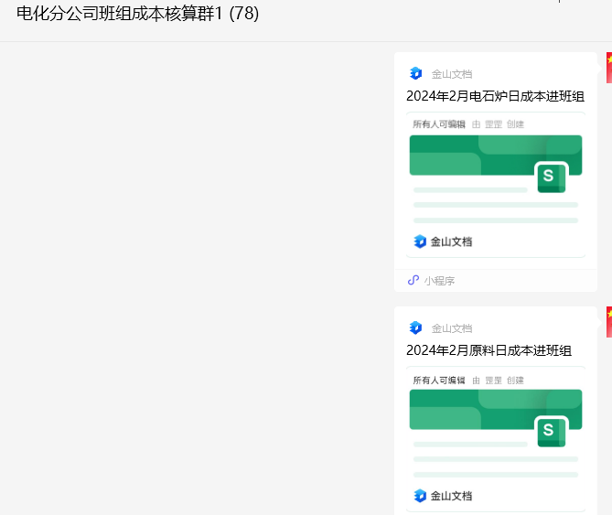Open 2024年2月原料日成本进班组 document title

[489, 350]
